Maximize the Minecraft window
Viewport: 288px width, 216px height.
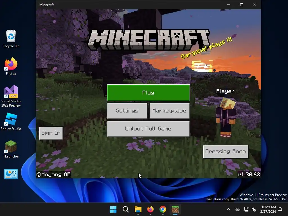tap(242, 5)
